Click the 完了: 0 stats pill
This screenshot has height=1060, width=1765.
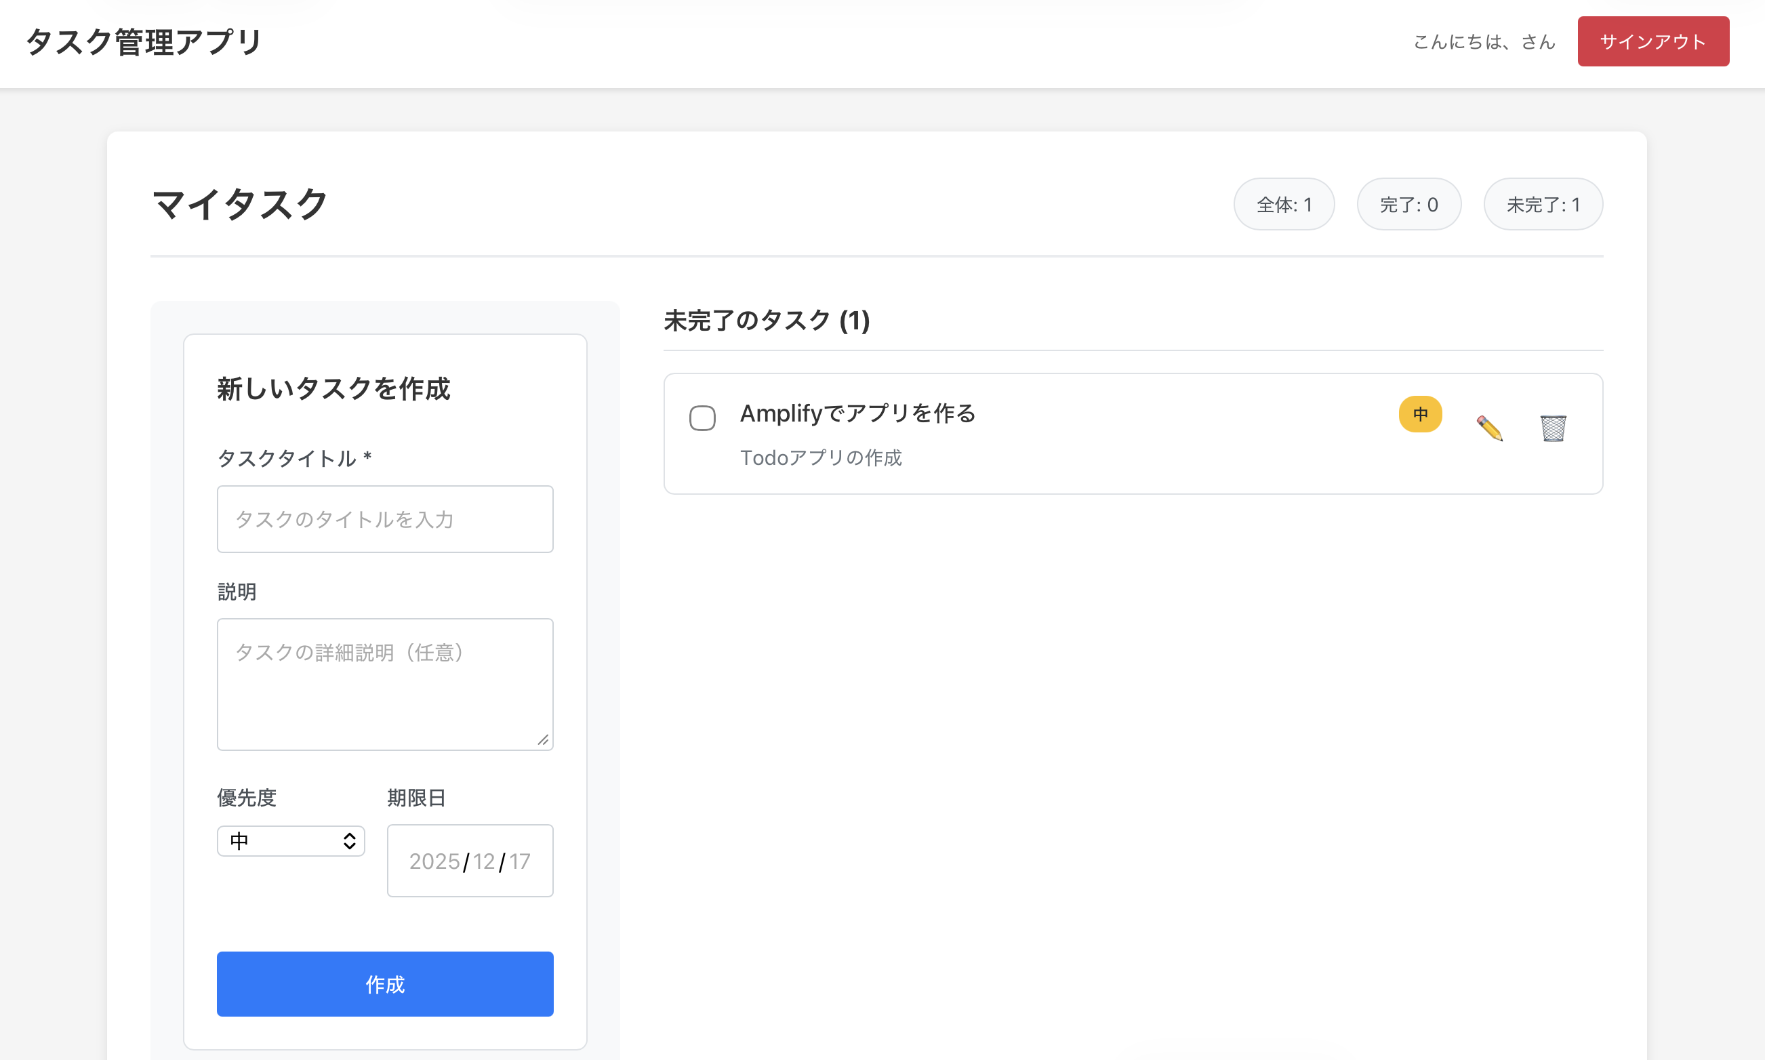point(1408,204)
